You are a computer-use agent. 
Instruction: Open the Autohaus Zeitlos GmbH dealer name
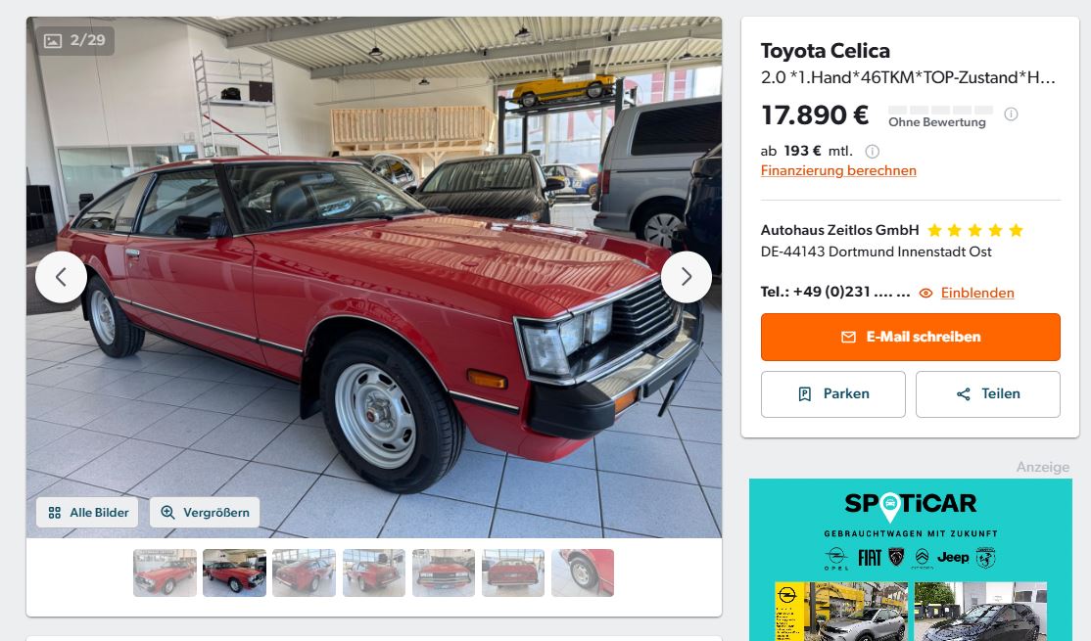(840, 230)
